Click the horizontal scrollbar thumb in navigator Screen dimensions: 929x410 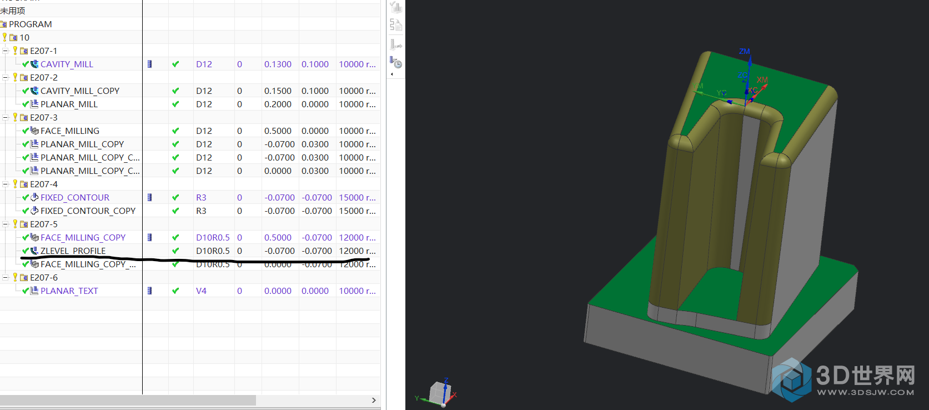(128, 400)
